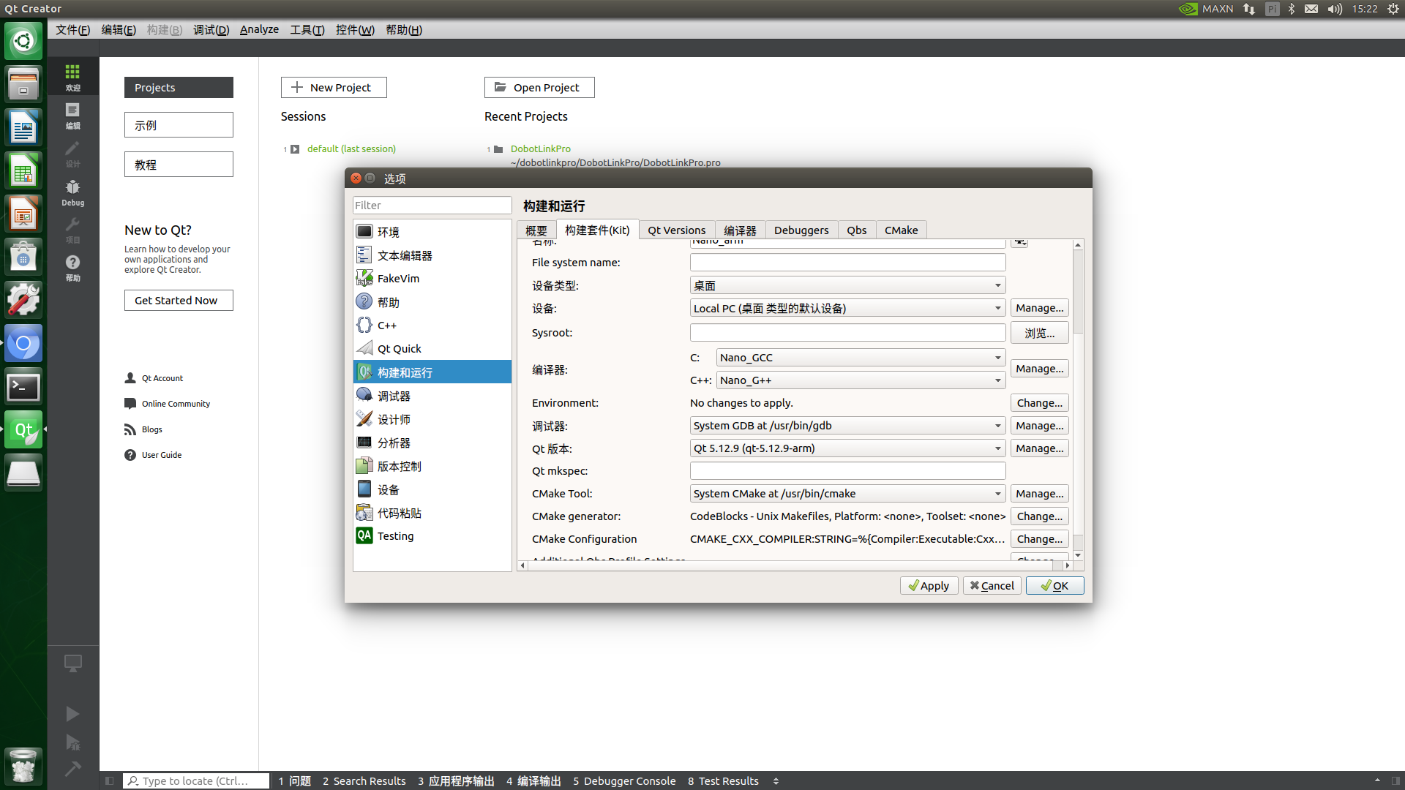Open the Analyze menu

point(259,29)
